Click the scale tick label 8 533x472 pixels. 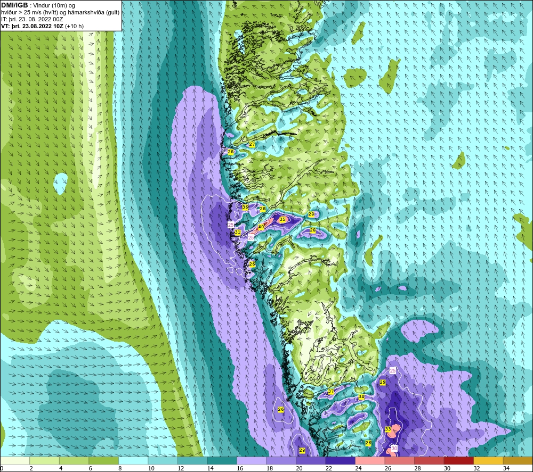(120, 469)
